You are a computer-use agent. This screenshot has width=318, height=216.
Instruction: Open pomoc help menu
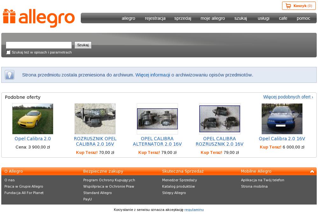point(303,18)
